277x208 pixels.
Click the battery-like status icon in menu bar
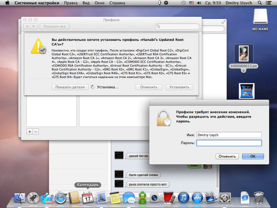coord(160,3)
